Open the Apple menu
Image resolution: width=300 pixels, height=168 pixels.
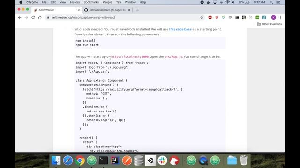pos(21,2)
